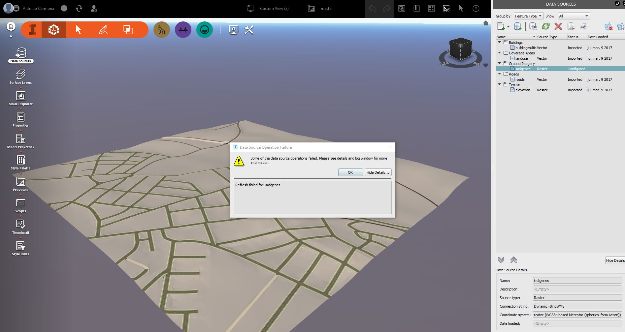625x332 pixels.
Task: Choose the Select arrow tool in orange toolbar
Action: (x=78, y=30)
